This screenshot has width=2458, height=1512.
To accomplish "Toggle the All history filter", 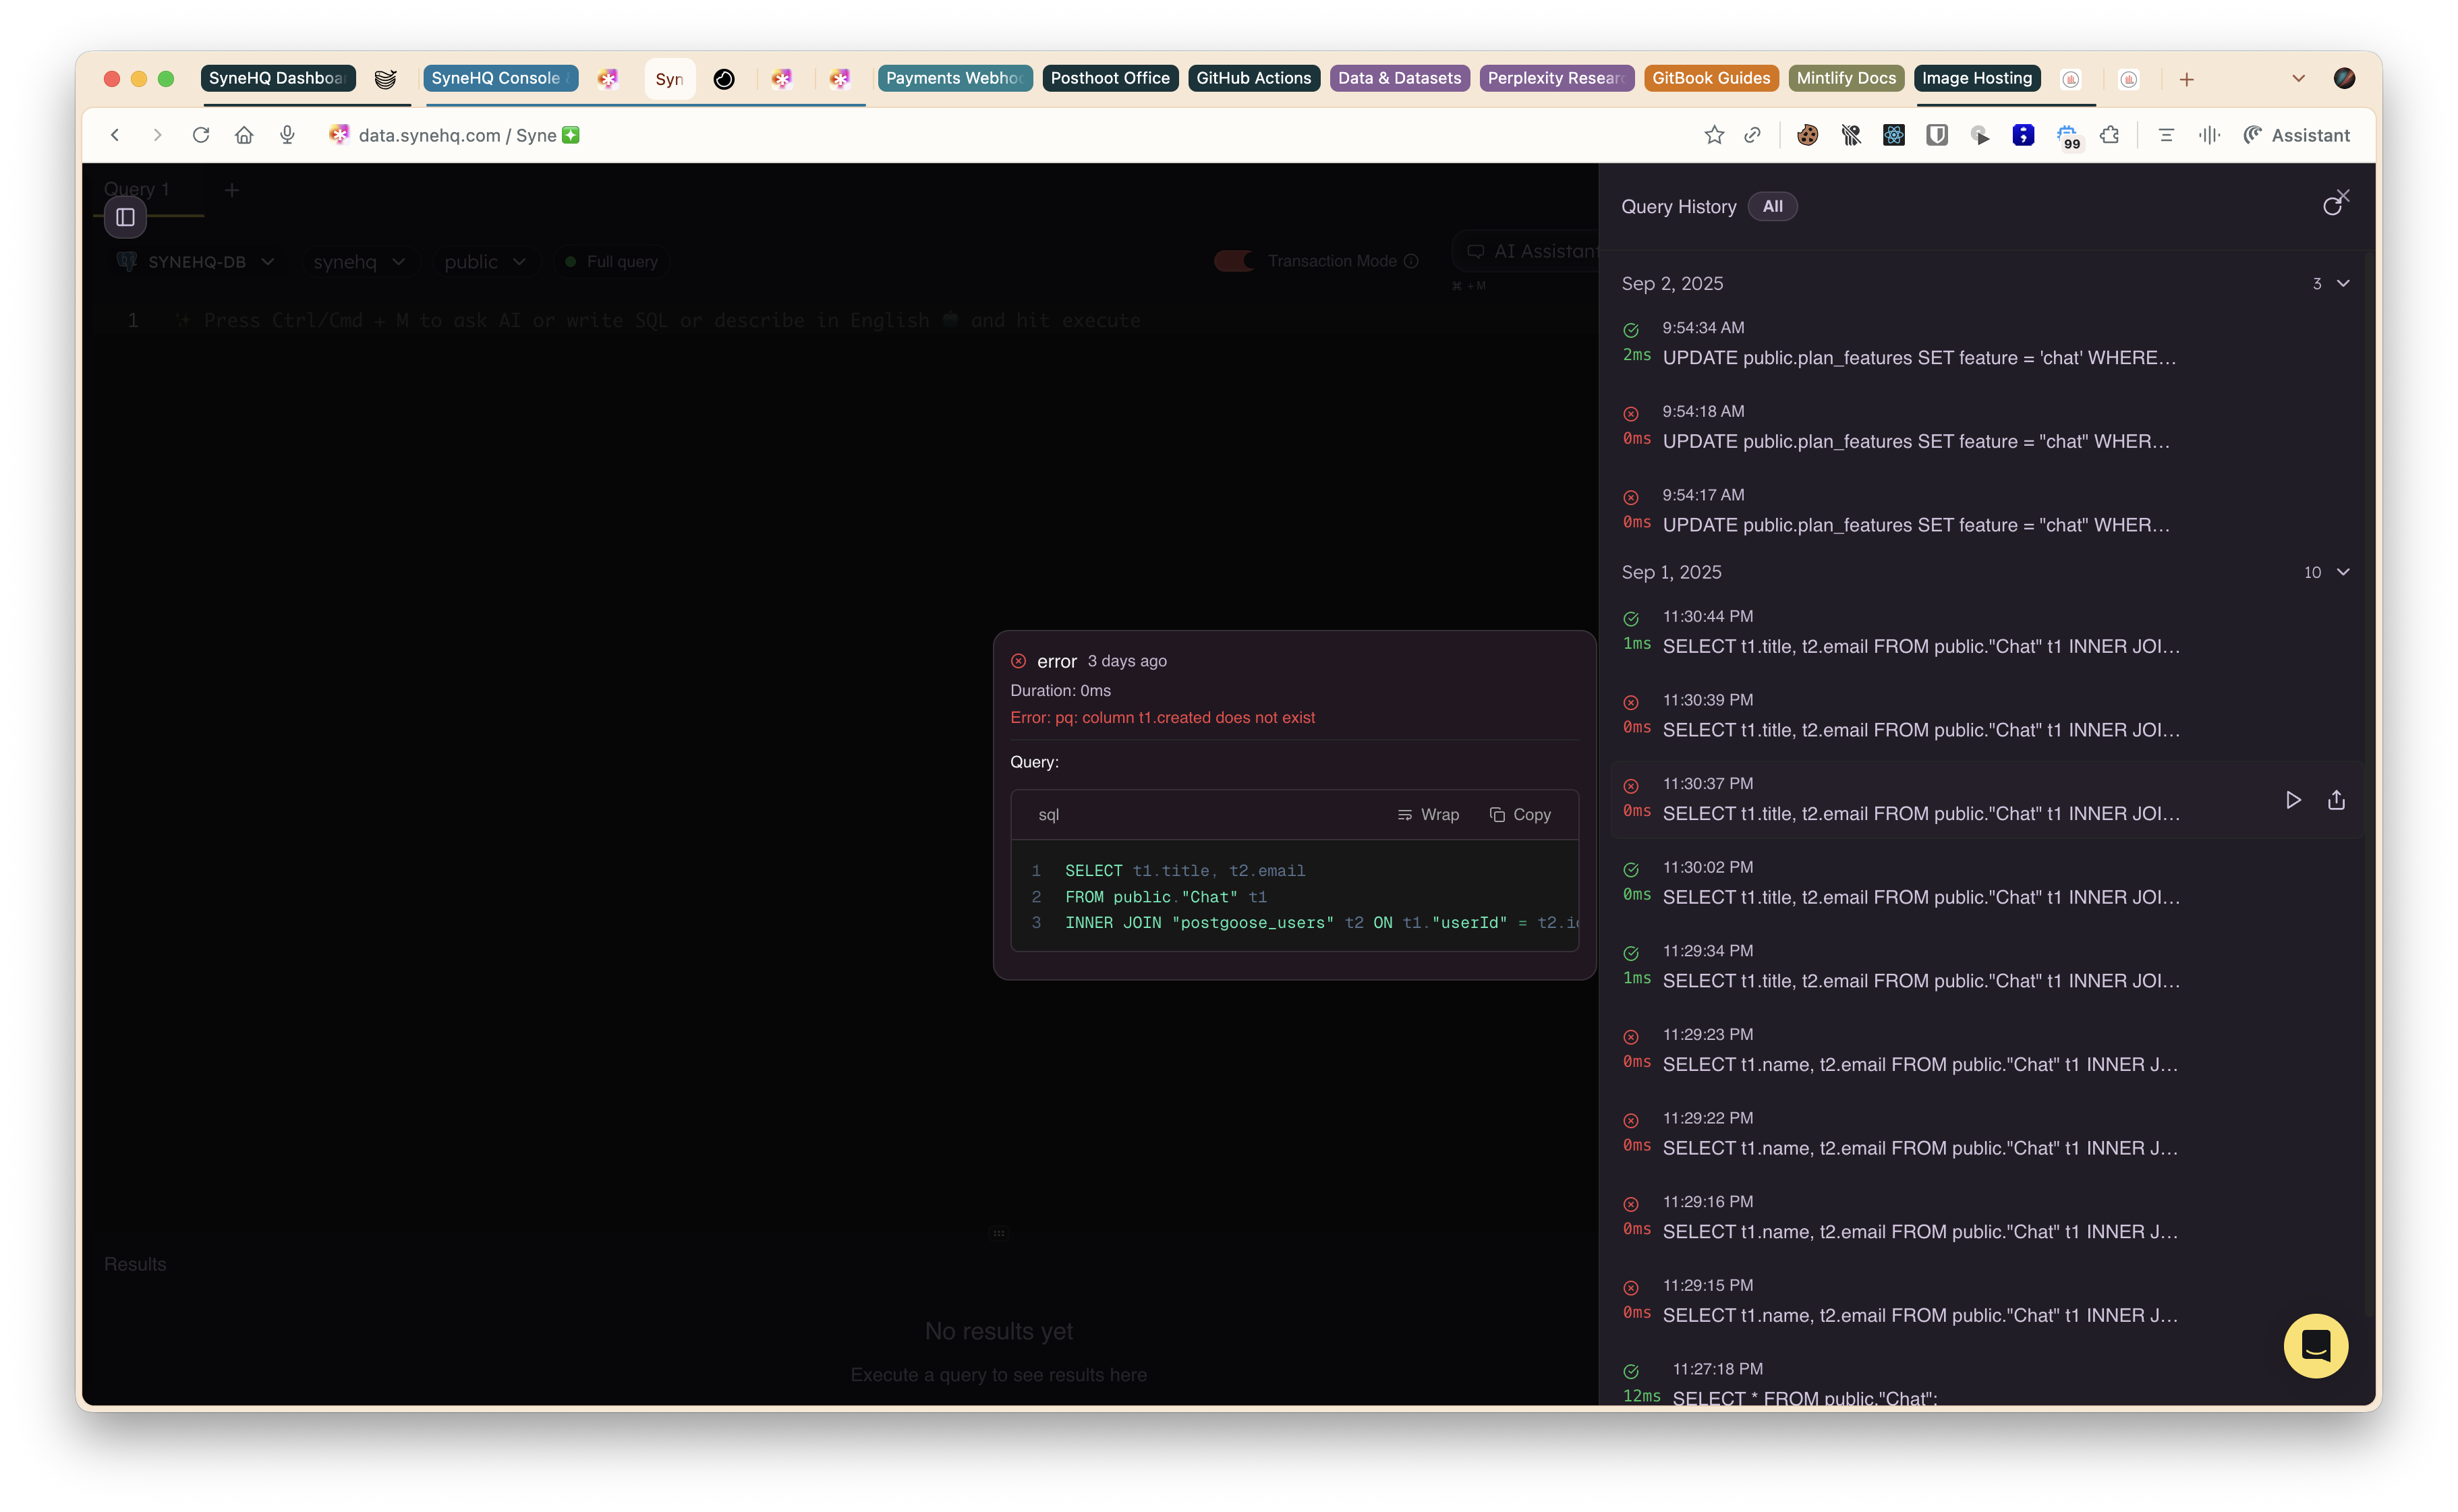I will click(1772, 207).
